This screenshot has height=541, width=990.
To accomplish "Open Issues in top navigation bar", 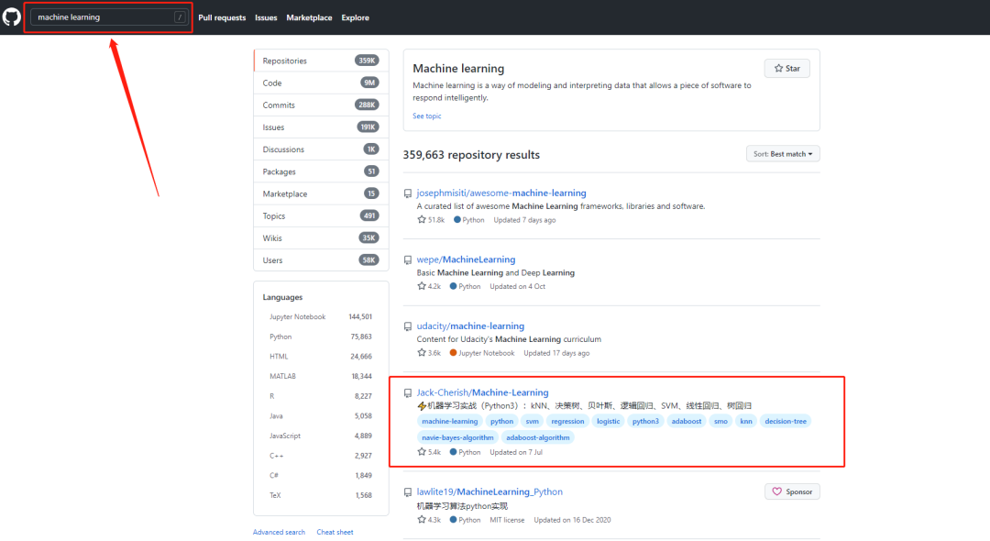I will click(266, 17).
